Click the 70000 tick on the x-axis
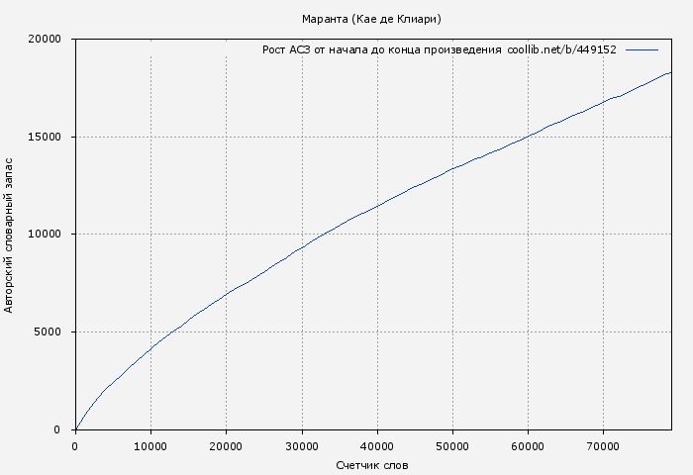 pyautogui.click(x=603, y=446)
